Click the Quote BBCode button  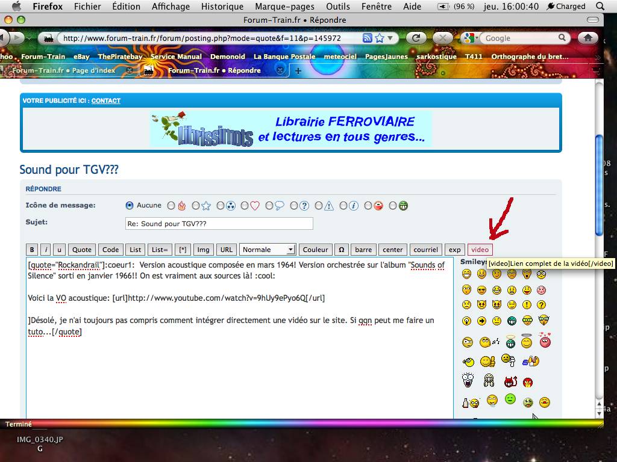[82, 250]
